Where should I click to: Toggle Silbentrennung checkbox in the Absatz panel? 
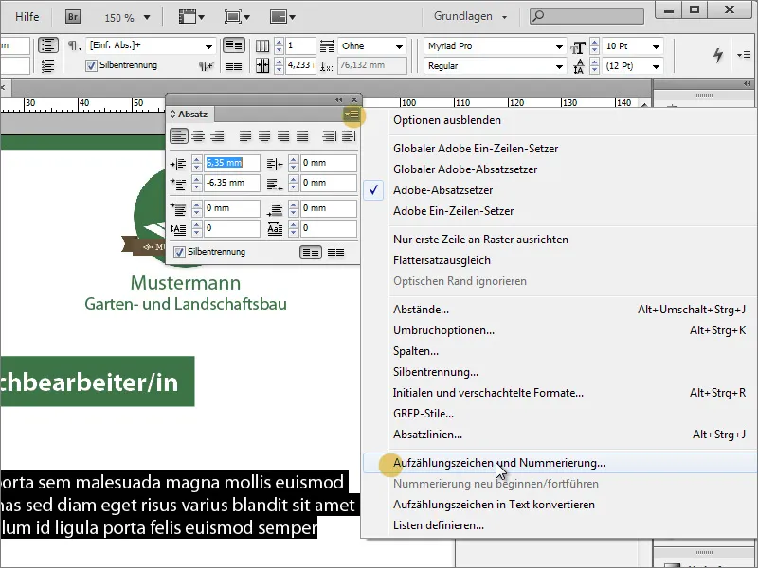pos(179,252)
